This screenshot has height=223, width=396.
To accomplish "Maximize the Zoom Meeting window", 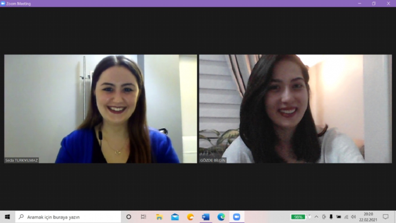I will (374, 3).
